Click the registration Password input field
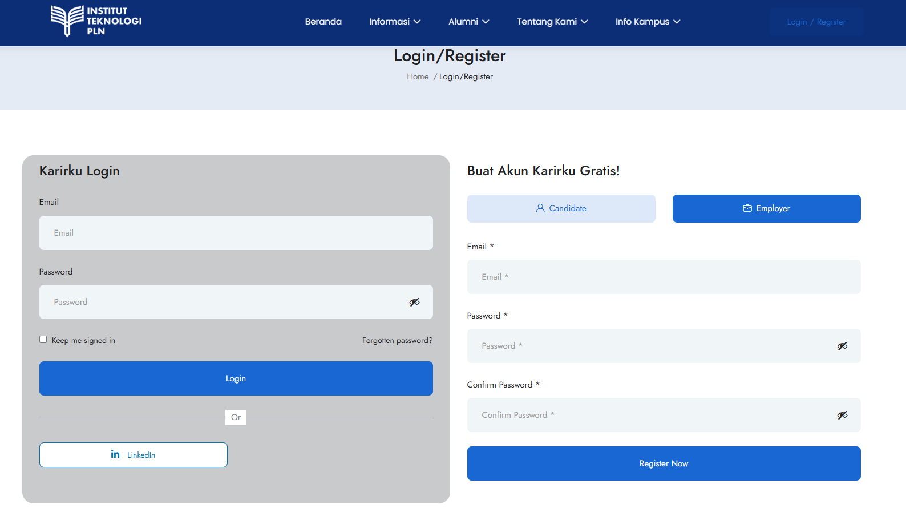Viewport: 906px width, 512px height. [x=664, y=346]
